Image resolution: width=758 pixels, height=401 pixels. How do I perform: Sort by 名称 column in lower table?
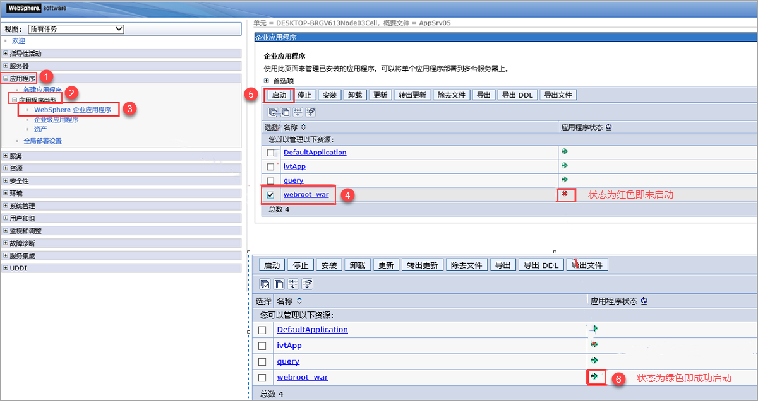pyautogui.click(x=299, y=301)
